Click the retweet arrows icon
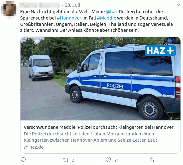 66,160
